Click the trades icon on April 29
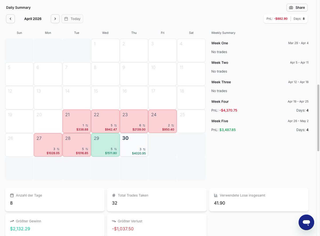 (x=115, y=149)
